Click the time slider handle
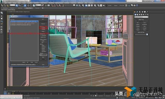Screen dimensions: 165x99 pos(14,91)
